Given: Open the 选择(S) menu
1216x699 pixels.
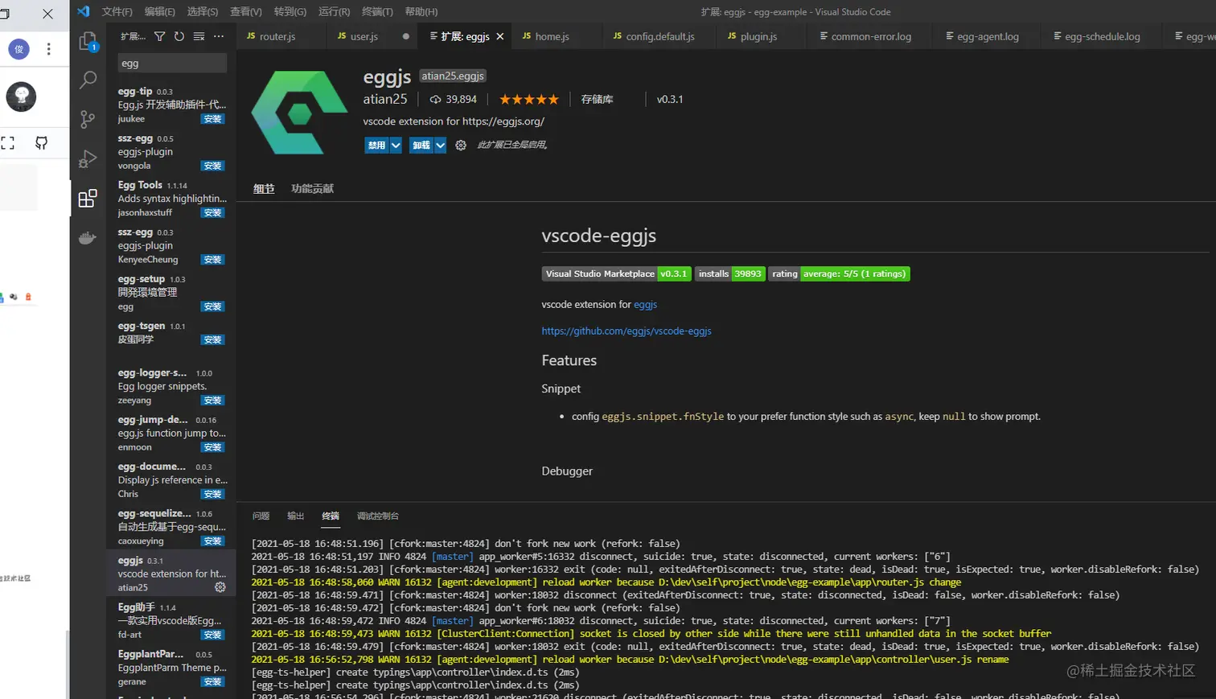Looking at the screenshot, I should tap(203, 11).
